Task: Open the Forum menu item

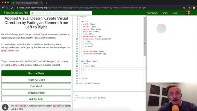Action: pos(164,13)
